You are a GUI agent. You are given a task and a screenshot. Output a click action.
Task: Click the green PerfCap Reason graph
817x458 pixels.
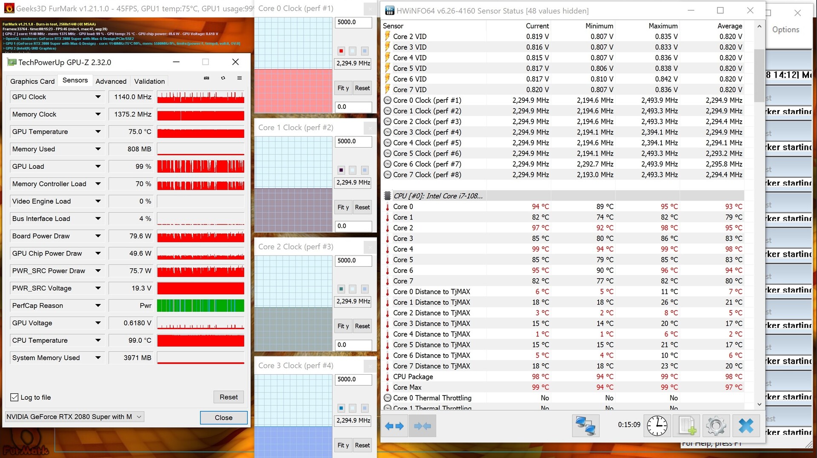[x=201, y=306]
